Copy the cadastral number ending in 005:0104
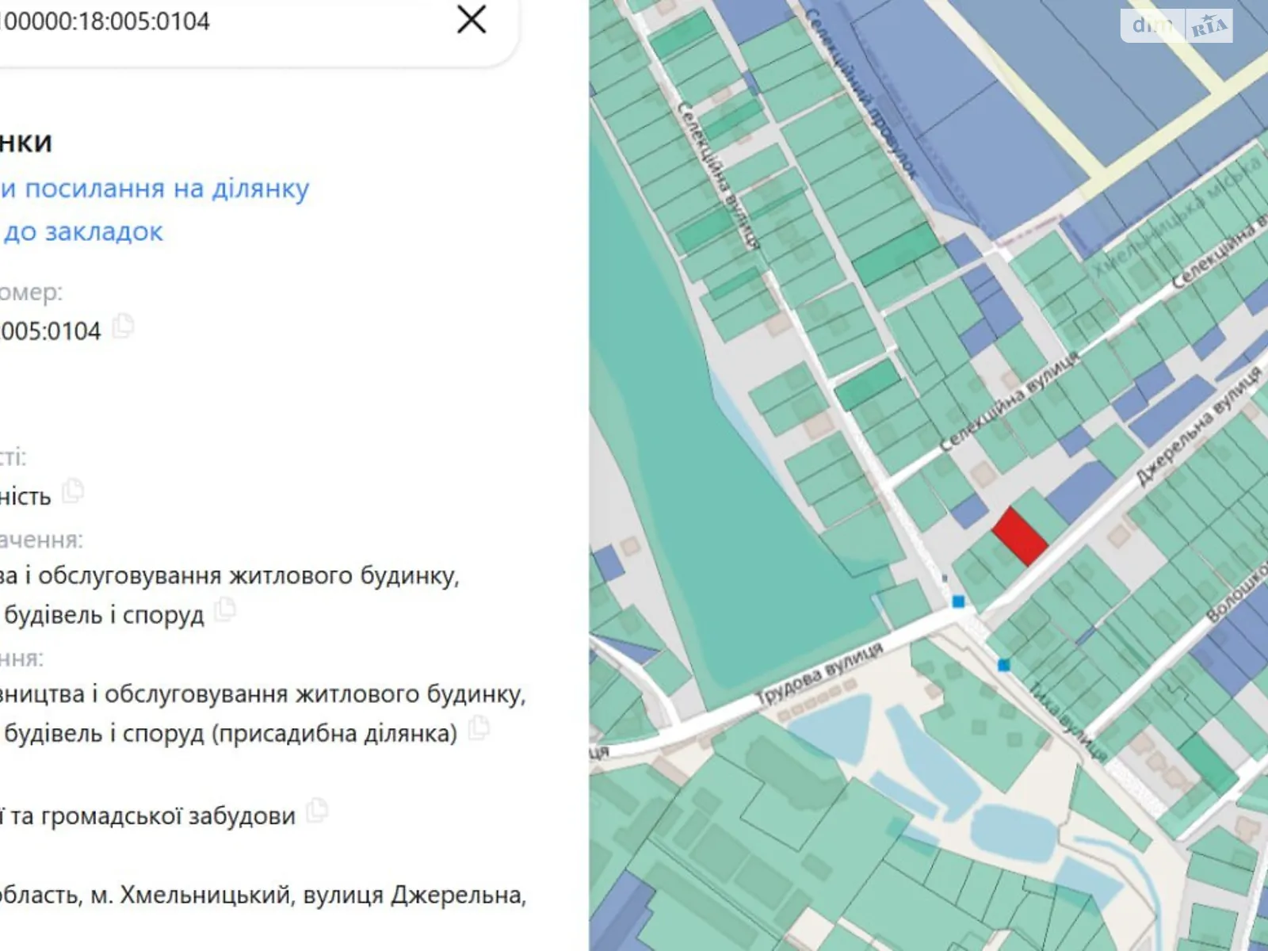 click(123, 327)
